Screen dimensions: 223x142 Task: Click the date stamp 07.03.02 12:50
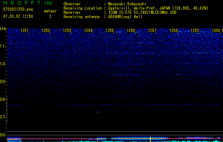[18, 16]
